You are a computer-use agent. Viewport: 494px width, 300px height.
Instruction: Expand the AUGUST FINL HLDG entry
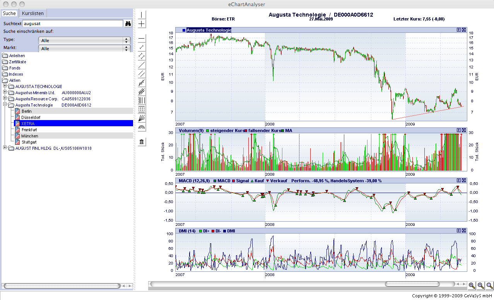5,147
